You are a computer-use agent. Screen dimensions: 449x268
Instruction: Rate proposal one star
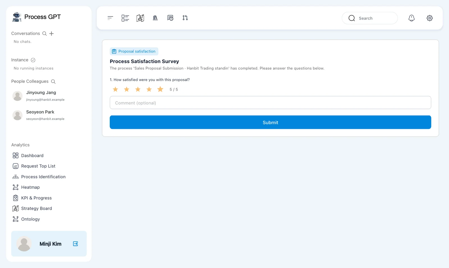115,89
